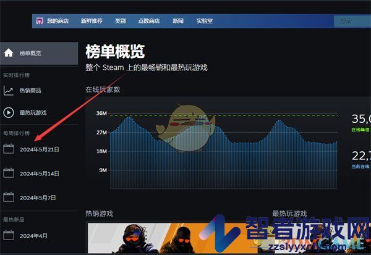Click the 每周排行榜 section label

pos(16,133)
